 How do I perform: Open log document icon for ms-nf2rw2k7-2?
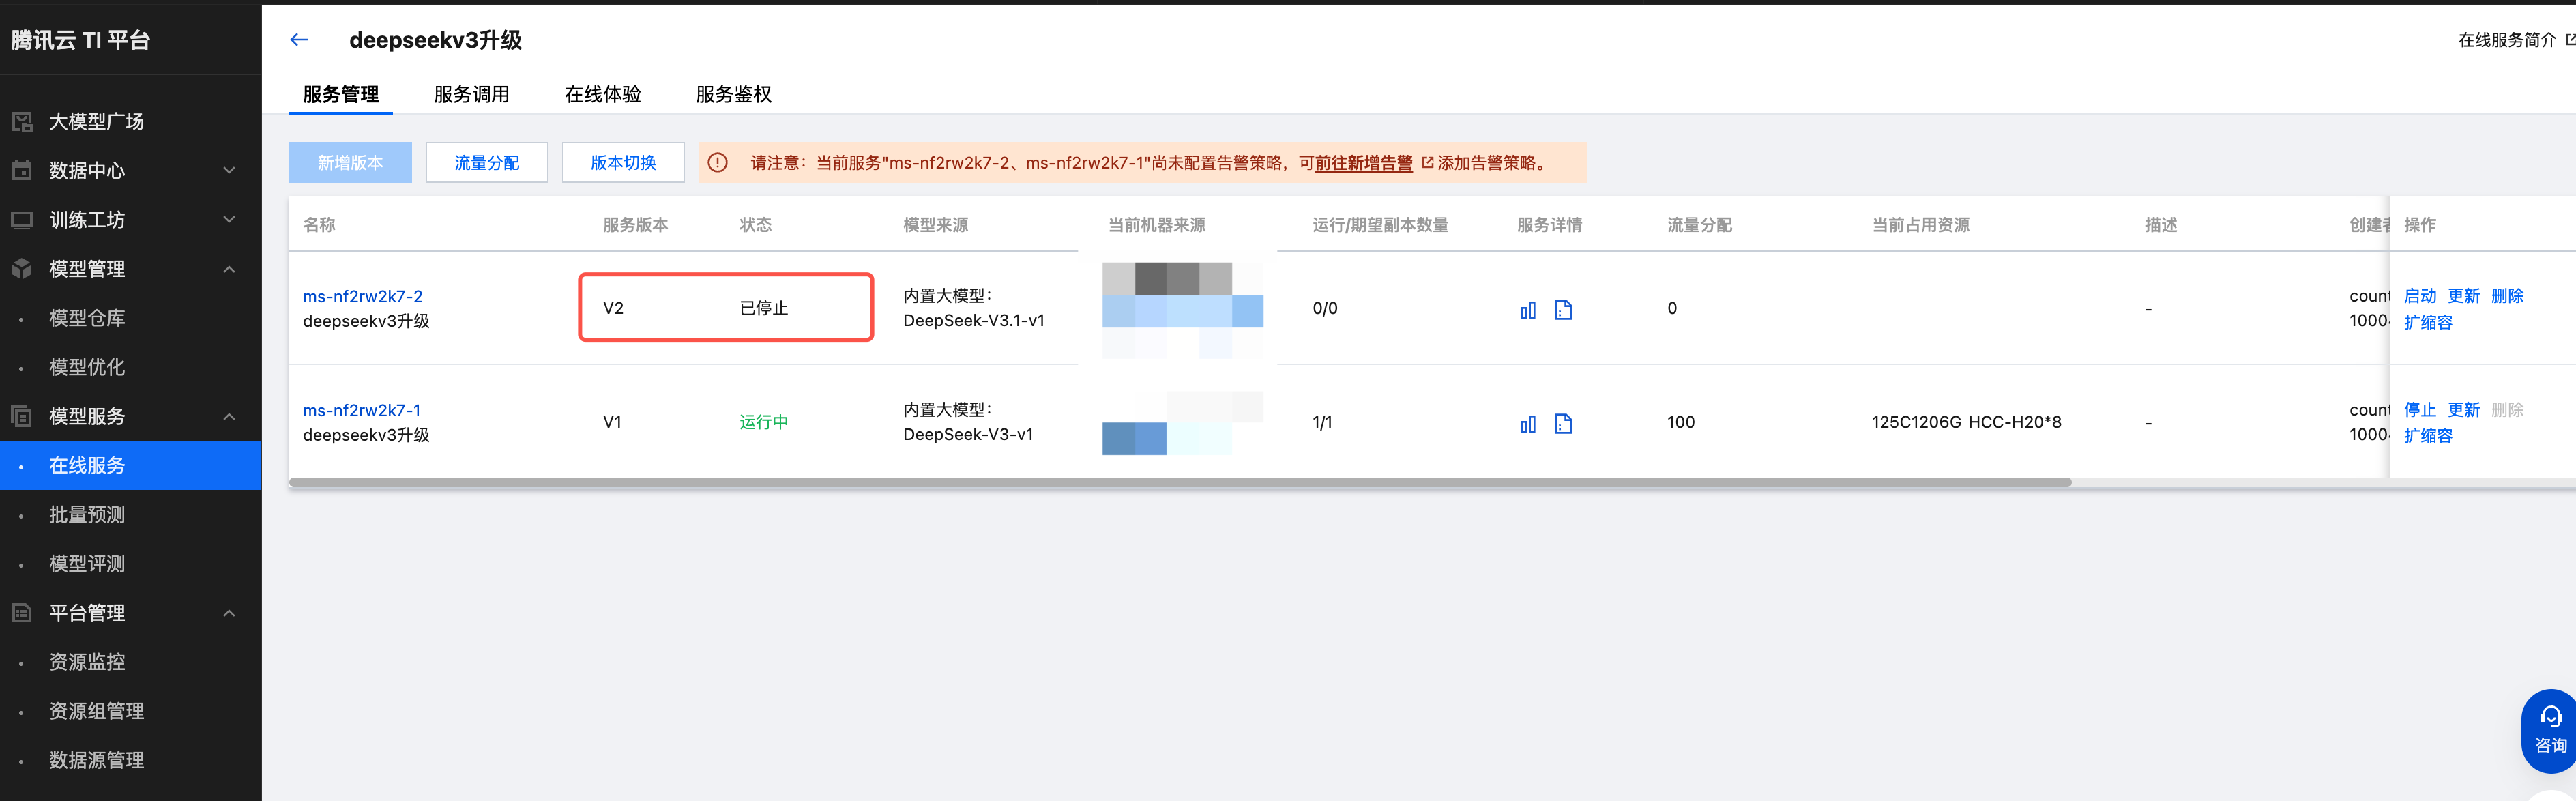[x=1563, y=310]
